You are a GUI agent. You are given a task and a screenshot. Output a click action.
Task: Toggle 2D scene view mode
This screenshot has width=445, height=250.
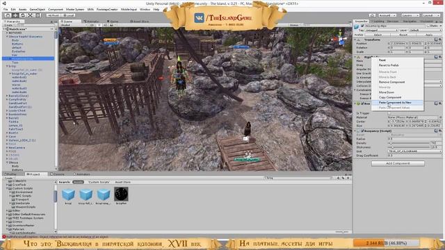click(92, 25)
